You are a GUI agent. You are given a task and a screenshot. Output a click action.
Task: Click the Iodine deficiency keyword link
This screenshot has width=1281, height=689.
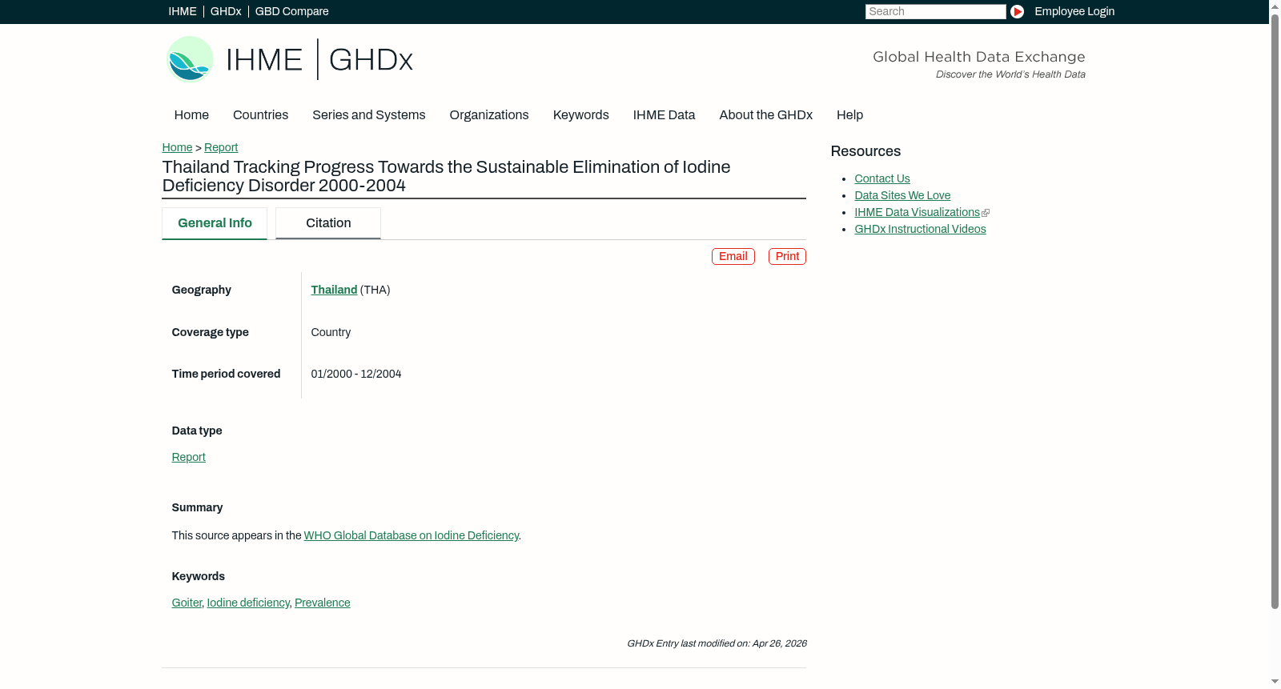tap(248, 603)
